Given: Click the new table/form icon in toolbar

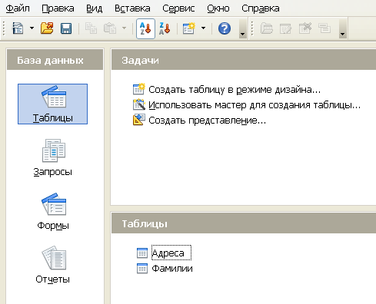Looking at the screenshot, I should coord(189,28).
